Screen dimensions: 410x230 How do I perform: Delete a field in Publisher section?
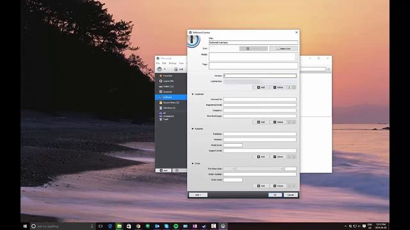click(x=278, y=157)
